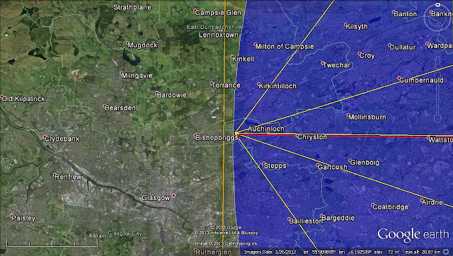The image size is (453, 256).
Task: Click the Kinkell place label
Action: (243, 59)
